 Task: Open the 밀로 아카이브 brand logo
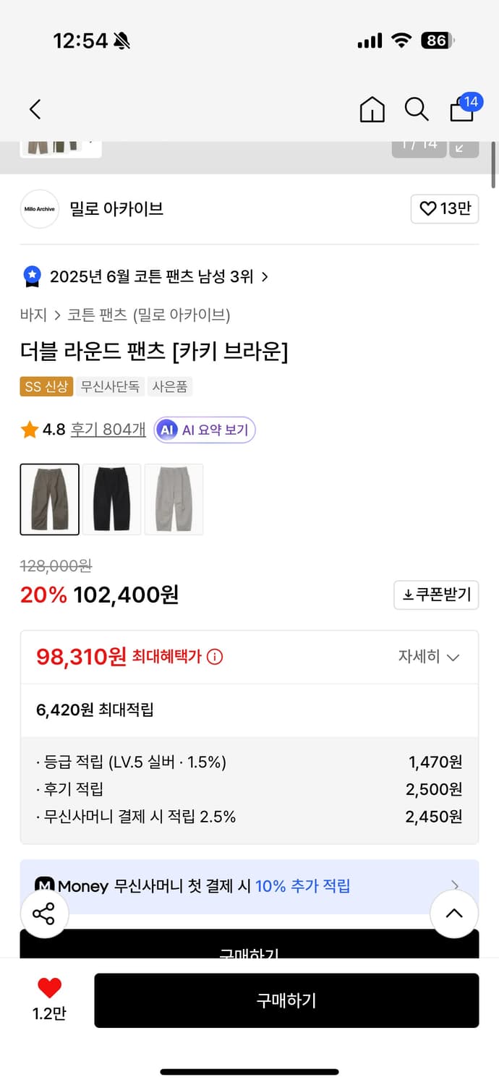39,209
